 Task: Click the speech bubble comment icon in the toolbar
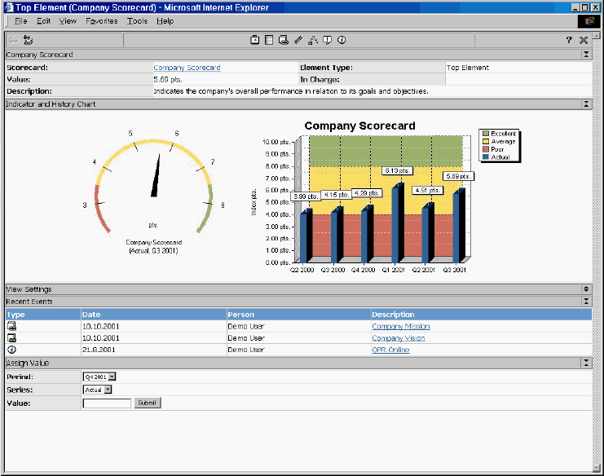coord(327,39)
